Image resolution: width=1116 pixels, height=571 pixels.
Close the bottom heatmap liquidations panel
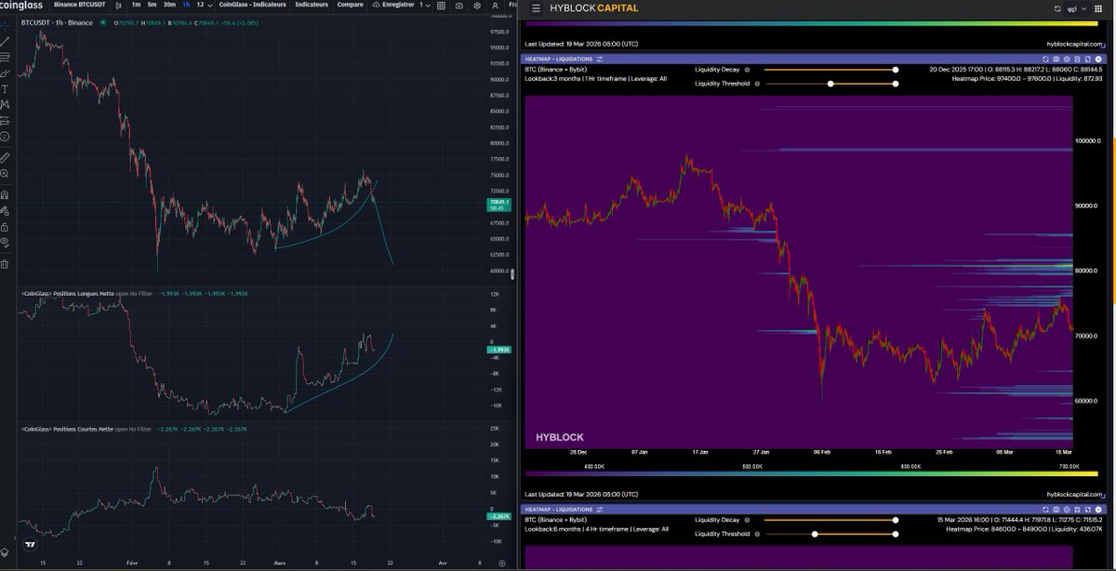(x=1098, y=509)
